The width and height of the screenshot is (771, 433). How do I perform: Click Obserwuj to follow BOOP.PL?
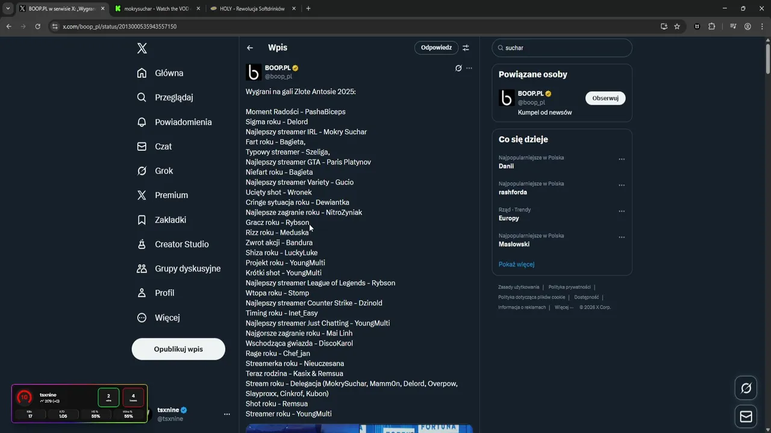point(605,98)
